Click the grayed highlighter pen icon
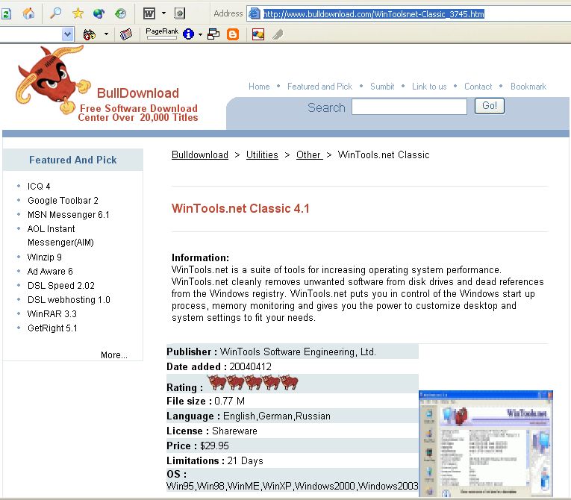Image resolution: width=571 pixels, height=500 pixels. click(278, 34)
